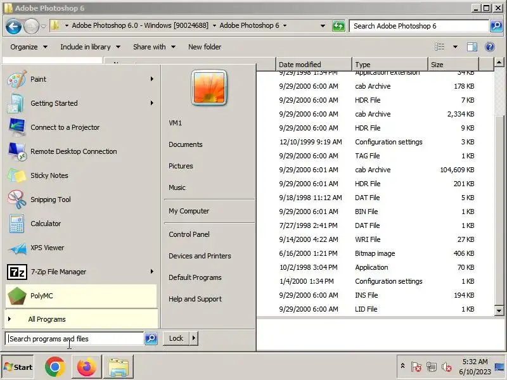Open Google Chrome from the taskbar

(55, 367)
